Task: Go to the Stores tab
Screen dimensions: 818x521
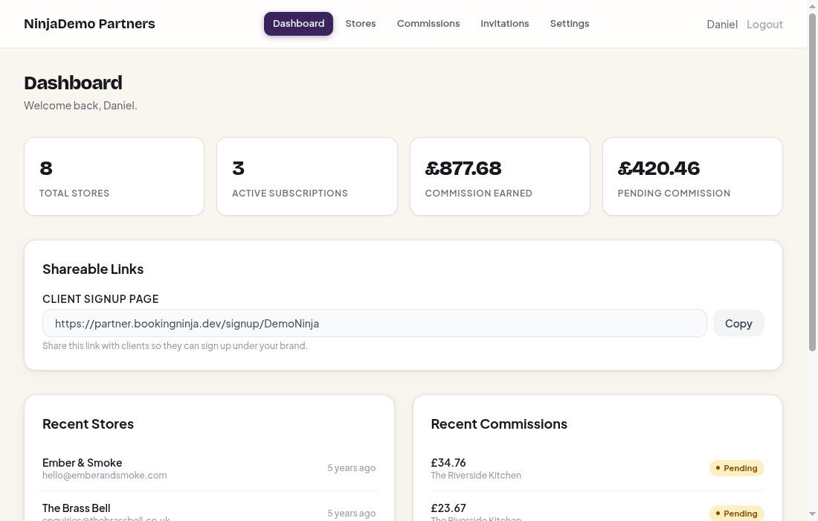Action: pyautogui.click(x=361, y=24)
